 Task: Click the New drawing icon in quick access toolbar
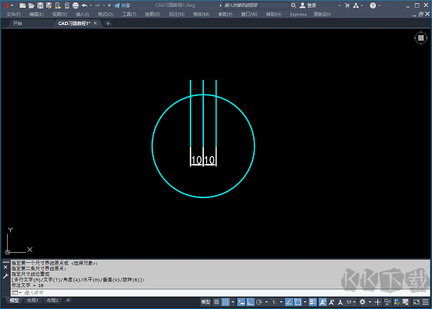point(23,5)
